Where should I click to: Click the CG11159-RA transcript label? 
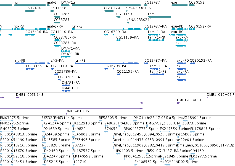click(128, 37)
